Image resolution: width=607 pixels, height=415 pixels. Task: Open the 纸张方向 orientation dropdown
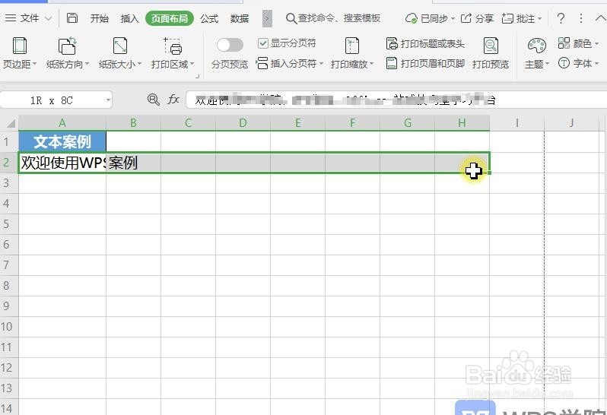68,53
